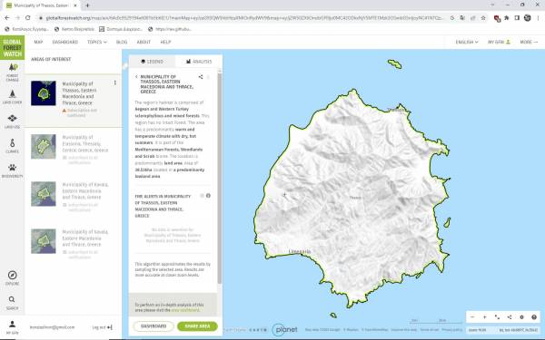545x340 pixels.
Task: Expand the English language dropdown
Action: pos(467,42)
